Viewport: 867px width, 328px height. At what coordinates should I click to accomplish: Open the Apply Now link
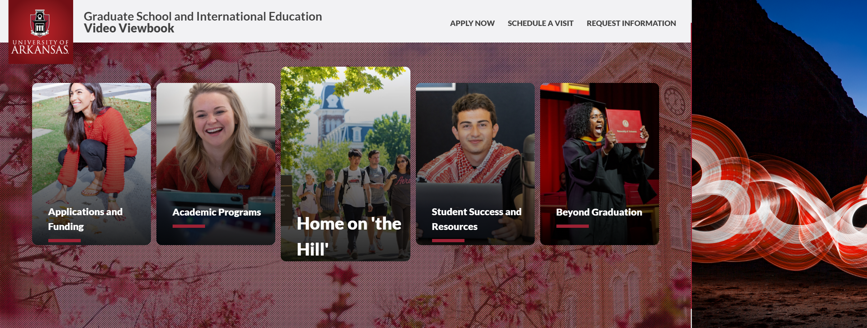pyautogui.click(x=472, y=23)
